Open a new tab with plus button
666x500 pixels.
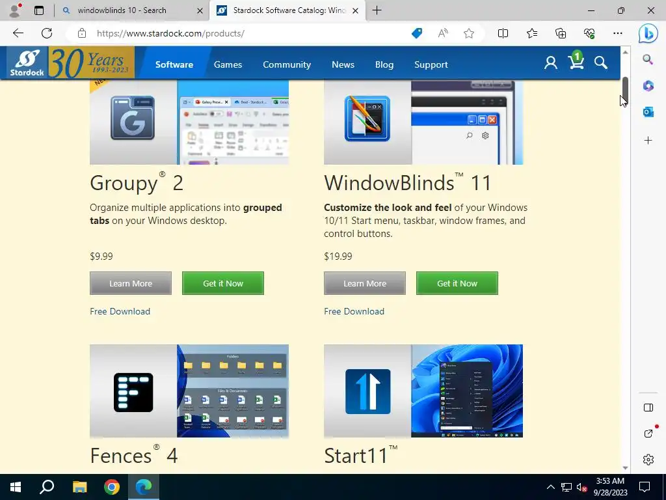pos(377,10)
